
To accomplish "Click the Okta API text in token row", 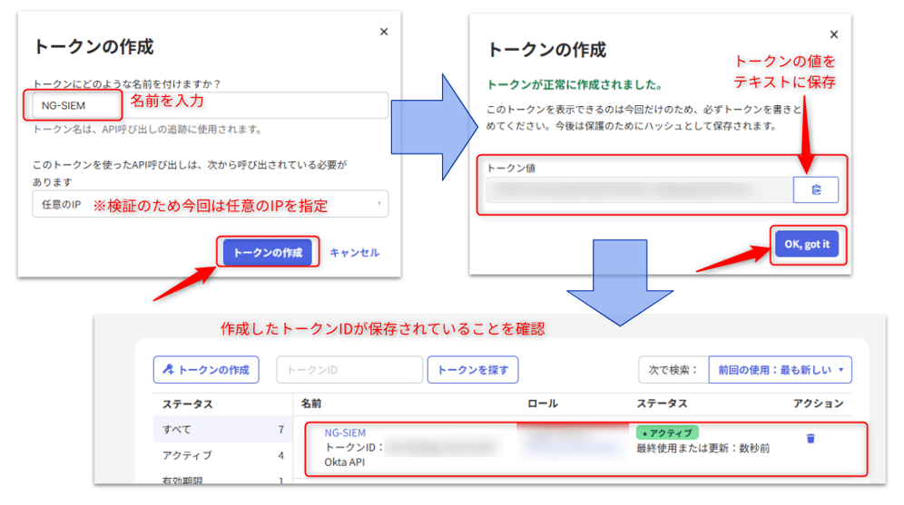I will click(x=344, y=461).
